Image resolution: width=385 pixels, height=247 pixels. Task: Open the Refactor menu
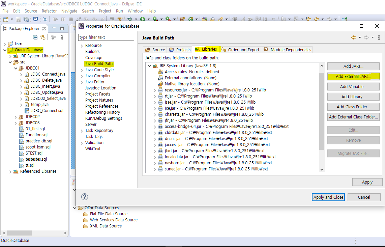coord(49,11)
